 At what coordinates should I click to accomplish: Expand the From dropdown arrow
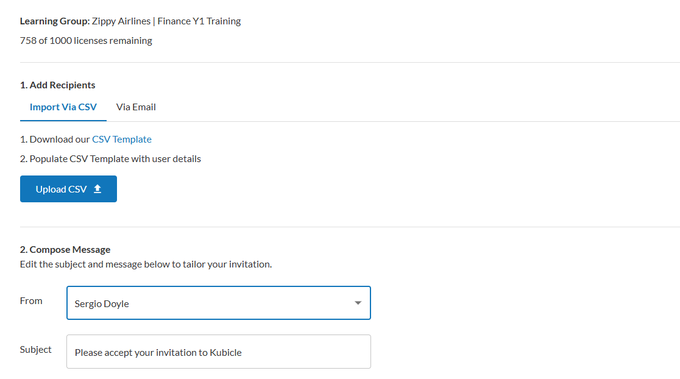tap(358, 303)
